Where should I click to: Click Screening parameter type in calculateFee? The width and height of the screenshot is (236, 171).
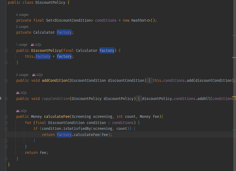tap(81, 117)
